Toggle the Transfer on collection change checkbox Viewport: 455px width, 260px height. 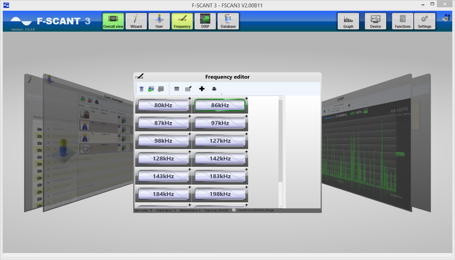point(234,210)
